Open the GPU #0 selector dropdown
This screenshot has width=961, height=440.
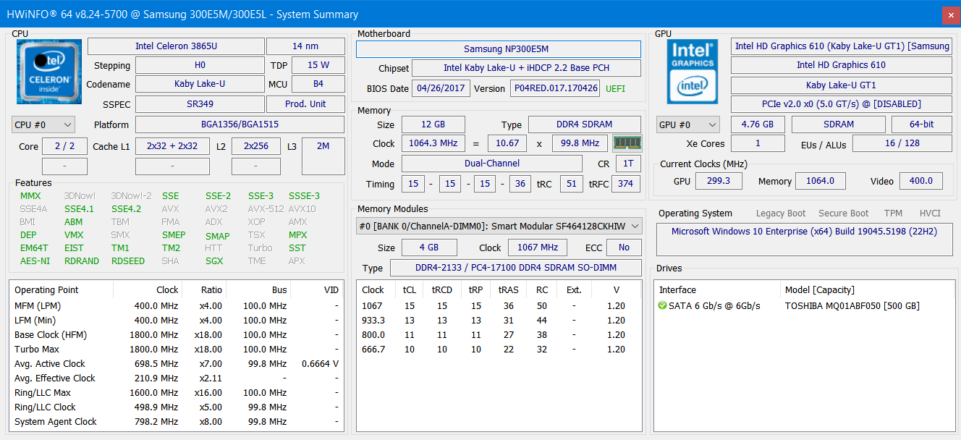pyautogui.click(x=687, y=124)
